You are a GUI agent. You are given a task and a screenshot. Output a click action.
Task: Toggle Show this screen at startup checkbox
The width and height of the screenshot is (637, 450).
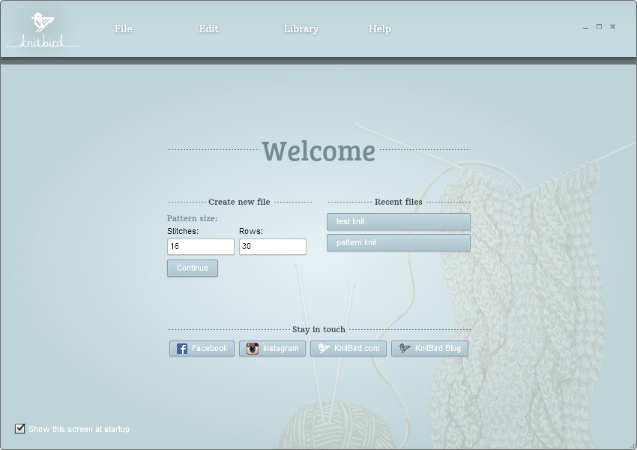pos(20,428)
